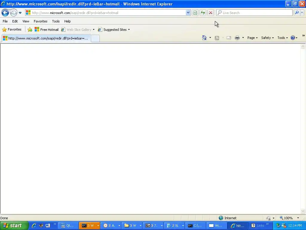Stop loading with the red X icon
The image size is (306, 230).
(211, 13)
